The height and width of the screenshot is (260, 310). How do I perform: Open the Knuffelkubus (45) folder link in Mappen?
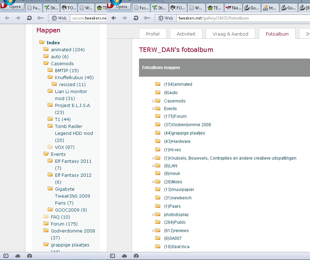(x=74, y=77)
